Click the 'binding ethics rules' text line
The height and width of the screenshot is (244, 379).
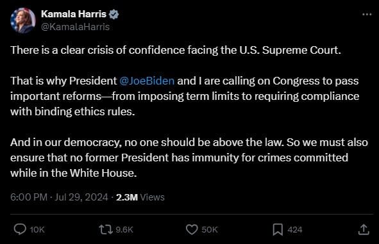coord(72,111)
